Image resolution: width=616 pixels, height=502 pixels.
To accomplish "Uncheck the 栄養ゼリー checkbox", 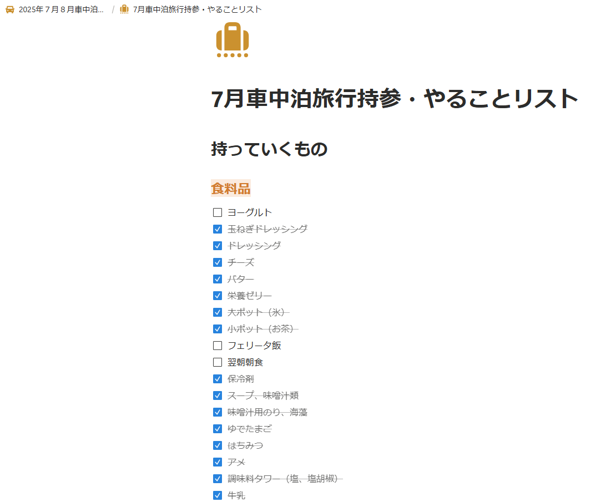I will coord(217,296).
